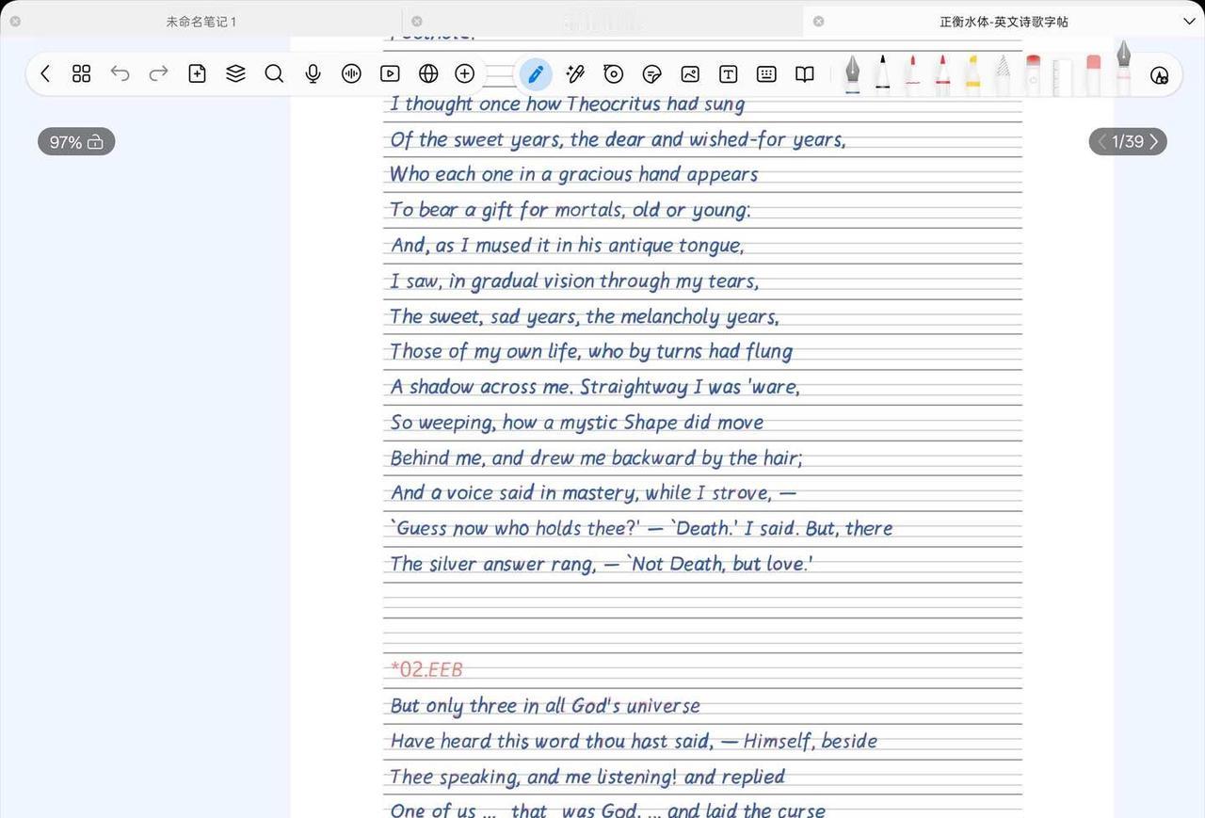Switch to the 正衡水体-英文诗歌字帖 tab
Screen dimensions: 1205x818
1004,21
